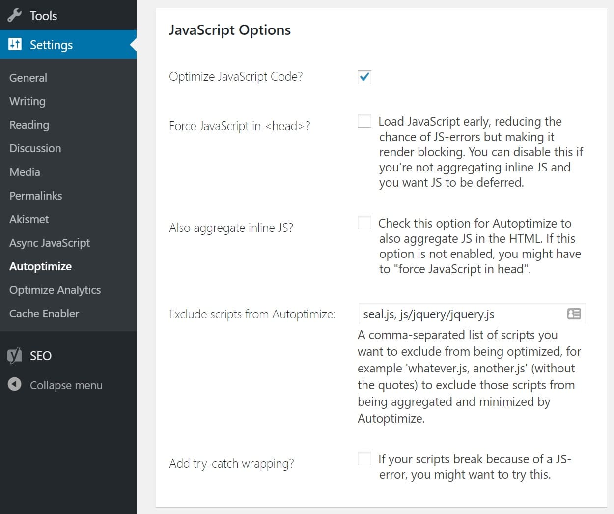
Task: Click the Tools wrench icon
Action: pos(13,15)
